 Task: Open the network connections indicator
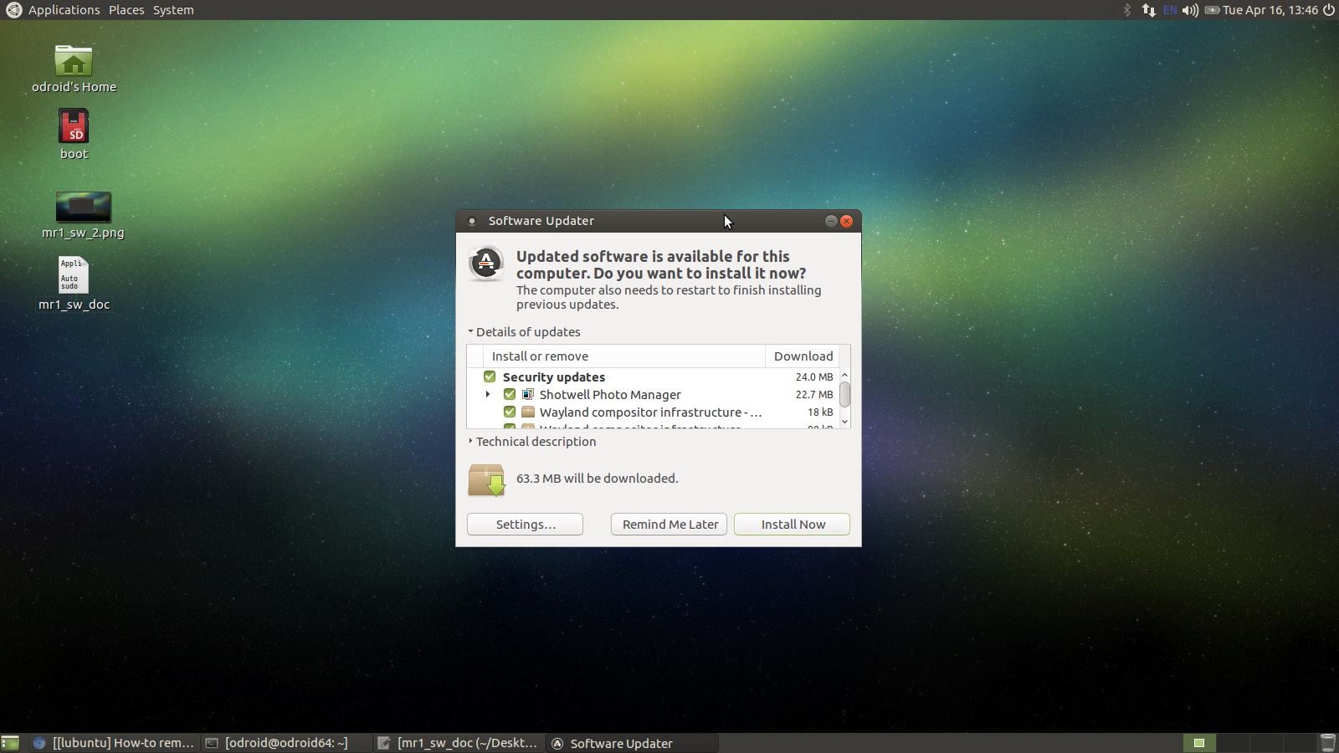1148,10
